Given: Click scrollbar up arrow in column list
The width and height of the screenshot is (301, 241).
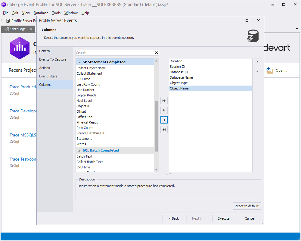Looking at the screenshot, I should pyautogui.click(x=156, y=61).
